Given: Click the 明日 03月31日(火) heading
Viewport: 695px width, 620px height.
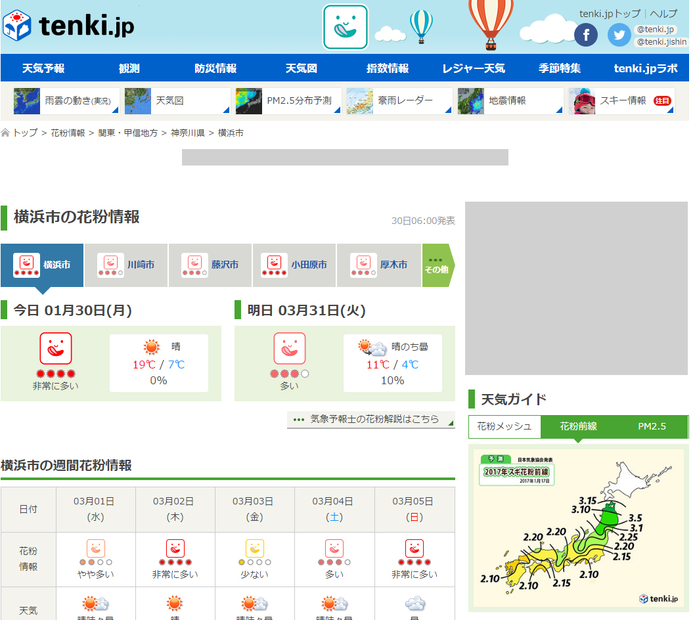Looking at the screenshot, I should (x=306, y=310).
